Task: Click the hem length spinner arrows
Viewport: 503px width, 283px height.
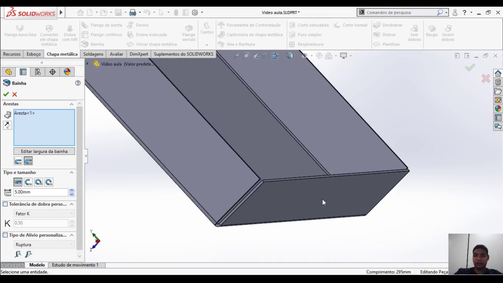Action: tap(72, 192)
